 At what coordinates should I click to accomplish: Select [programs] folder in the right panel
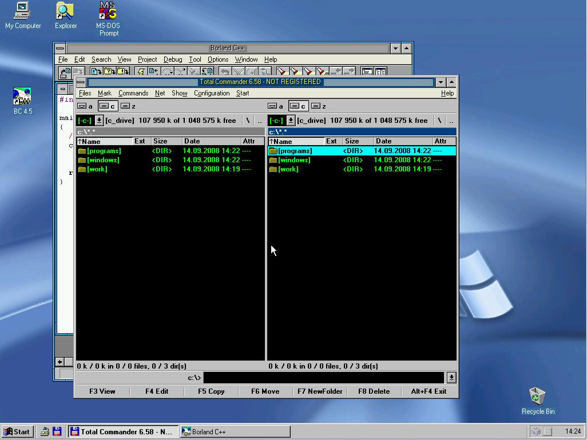pyautogui.click(x=362, y=151)
